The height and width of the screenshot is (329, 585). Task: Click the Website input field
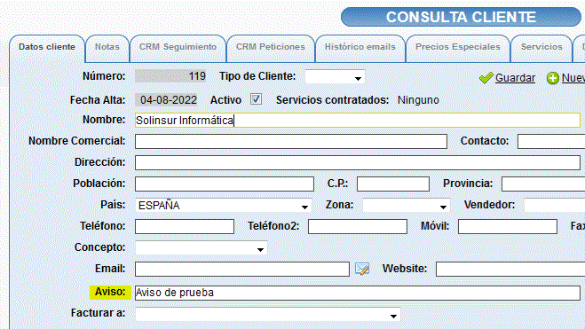[510, 269]
